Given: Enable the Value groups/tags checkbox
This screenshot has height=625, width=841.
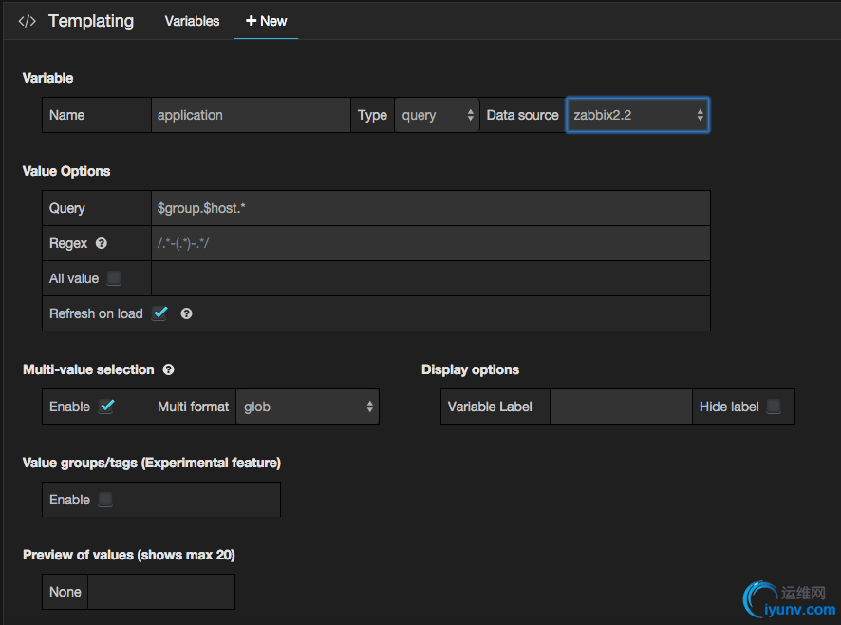Looking at the screenshot, I should (105, 500).
